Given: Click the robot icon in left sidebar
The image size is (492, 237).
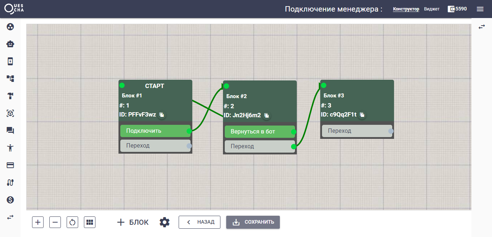Looking at the screenshot, I should (10, 44).
